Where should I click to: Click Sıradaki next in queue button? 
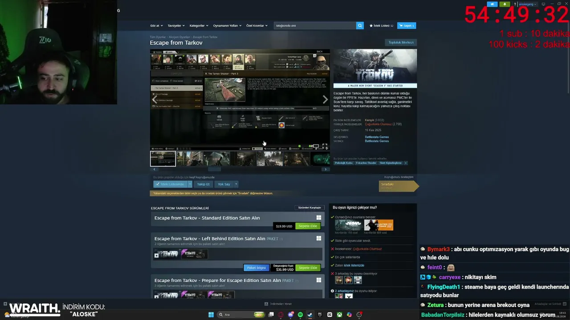click(399, 186)
